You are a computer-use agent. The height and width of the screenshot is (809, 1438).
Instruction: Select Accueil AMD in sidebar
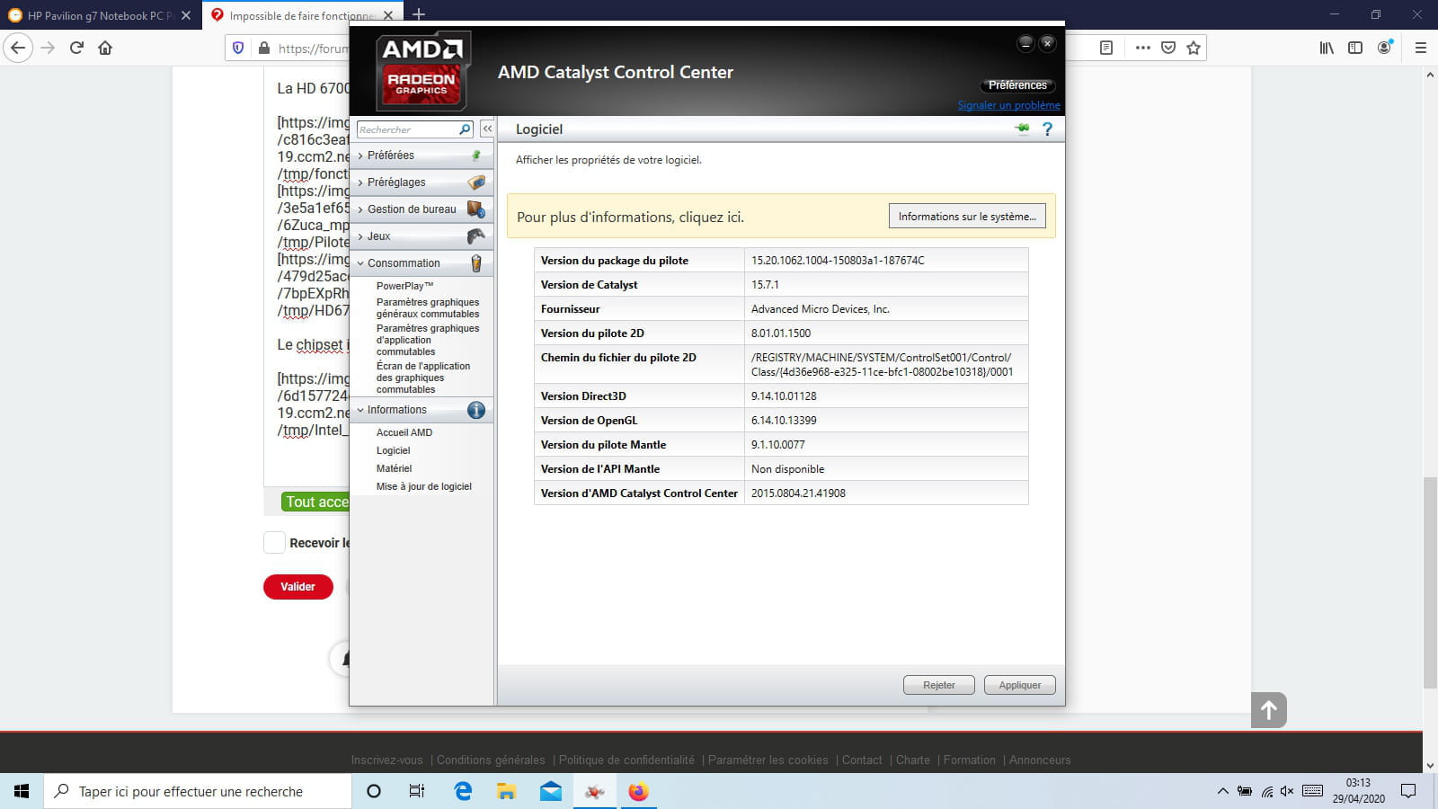pyautogui.click(x=404, y=432)
